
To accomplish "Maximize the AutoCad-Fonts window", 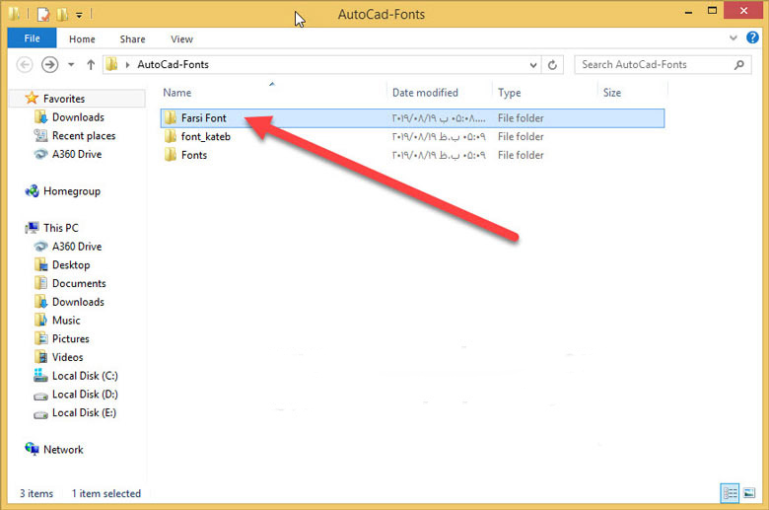I will (712, 11).
